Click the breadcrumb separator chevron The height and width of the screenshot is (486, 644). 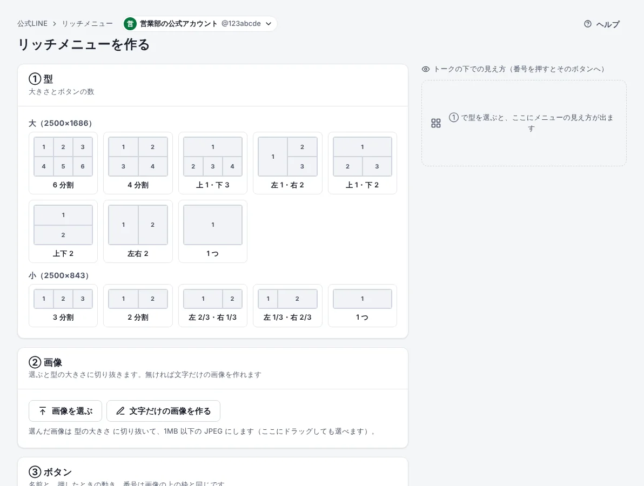pyautogui.click(x=55, y=24)
